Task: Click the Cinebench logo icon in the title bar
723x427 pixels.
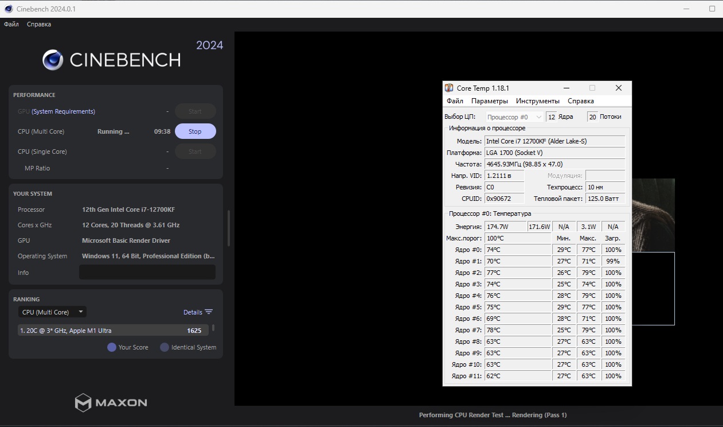Action: click(9, 9)
